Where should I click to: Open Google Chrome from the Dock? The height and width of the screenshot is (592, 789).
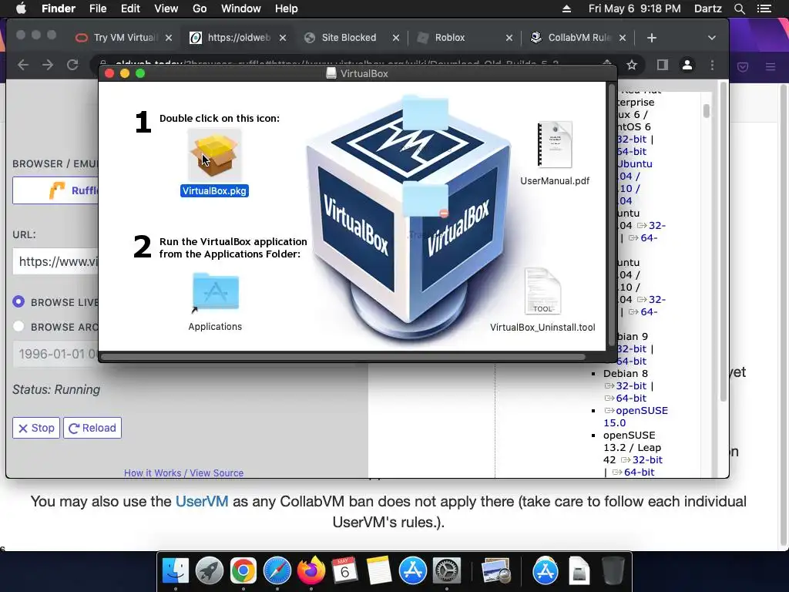click(243, 571)
